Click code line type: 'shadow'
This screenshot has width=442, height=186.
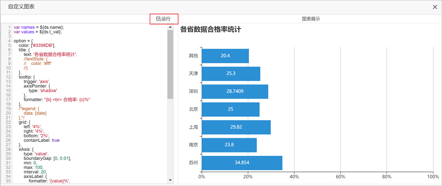click(43, 90)
